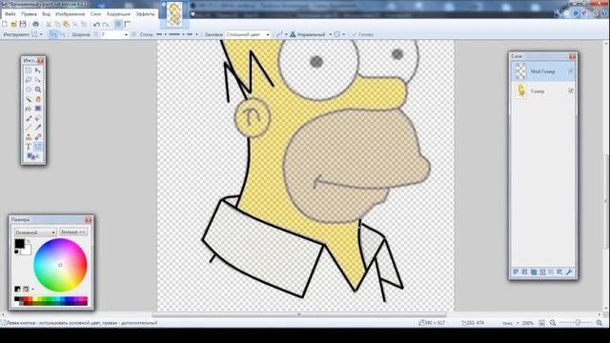Select the Ellipse Select tool
This screenshot has width=610, height=343.
coord(29,90)
